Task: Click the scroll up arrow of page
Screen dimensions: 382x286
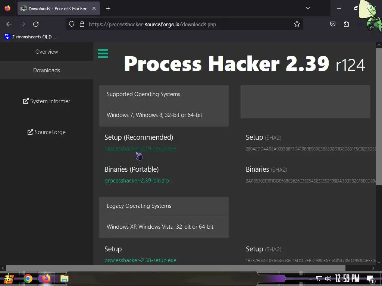Action: tap(379, 45)
